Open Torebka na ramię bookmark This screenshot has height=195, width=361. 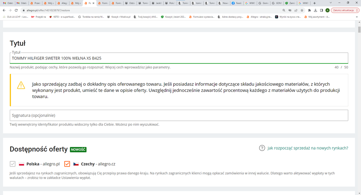point(91,17)
